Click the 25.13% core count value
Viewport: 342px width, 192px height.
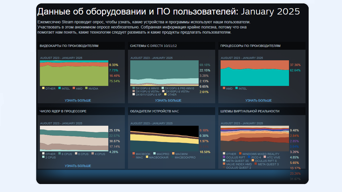tap(115, 130)
